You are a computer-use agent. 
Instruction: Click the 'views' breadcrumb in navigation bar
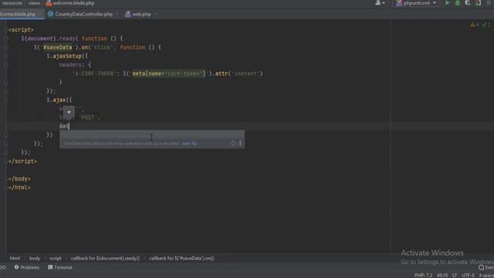click(34, 3)
